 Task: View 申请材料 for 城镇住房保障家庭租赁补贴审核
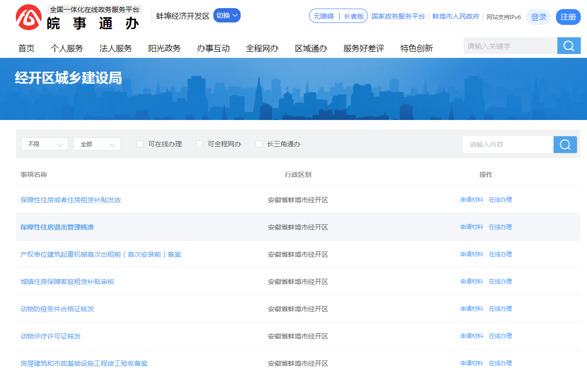point(472,282)
